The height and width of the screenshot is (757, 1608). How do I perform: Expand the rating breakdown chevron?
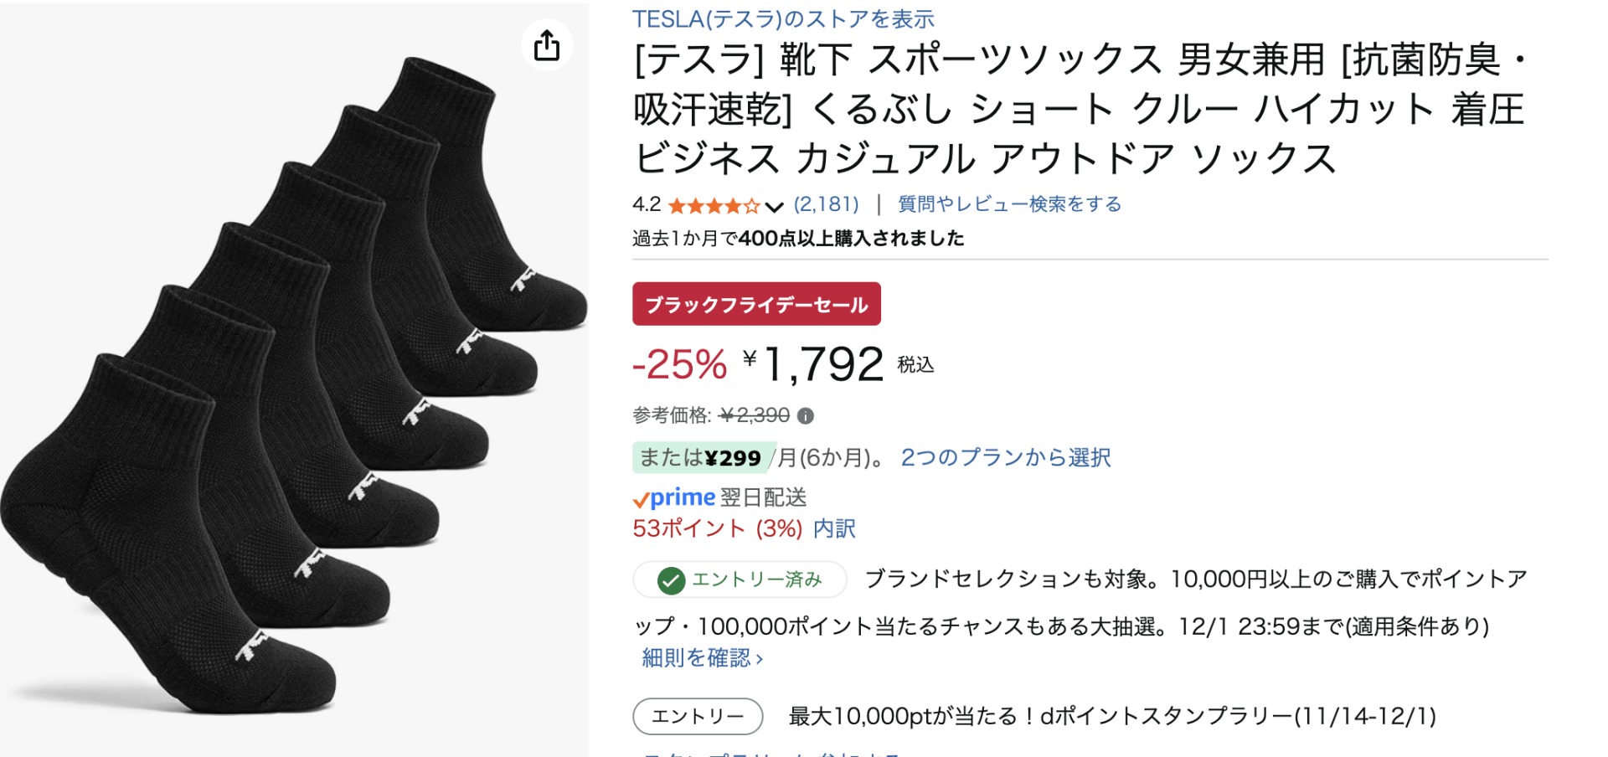click(774, 206)
